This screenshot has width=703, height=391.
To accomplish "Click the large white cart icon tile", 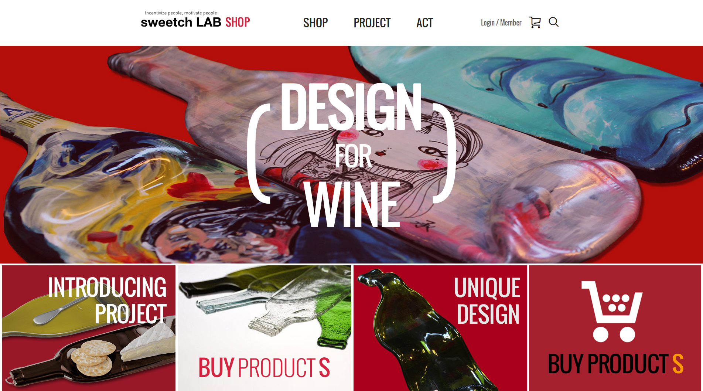I will tap(612, 312).
